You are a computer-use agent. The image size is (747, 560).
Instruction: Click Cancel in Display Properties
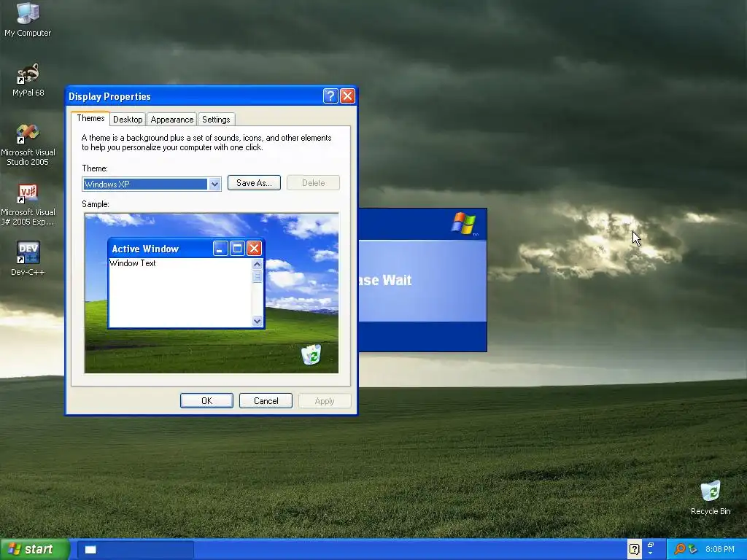tap(266, 401)
